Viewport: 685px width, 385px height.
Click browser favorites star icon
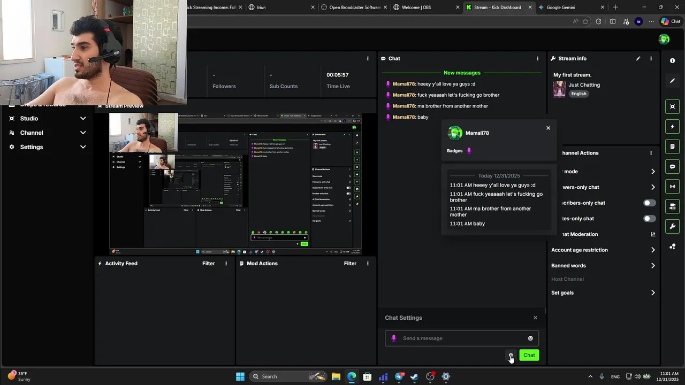click(585, 21)
